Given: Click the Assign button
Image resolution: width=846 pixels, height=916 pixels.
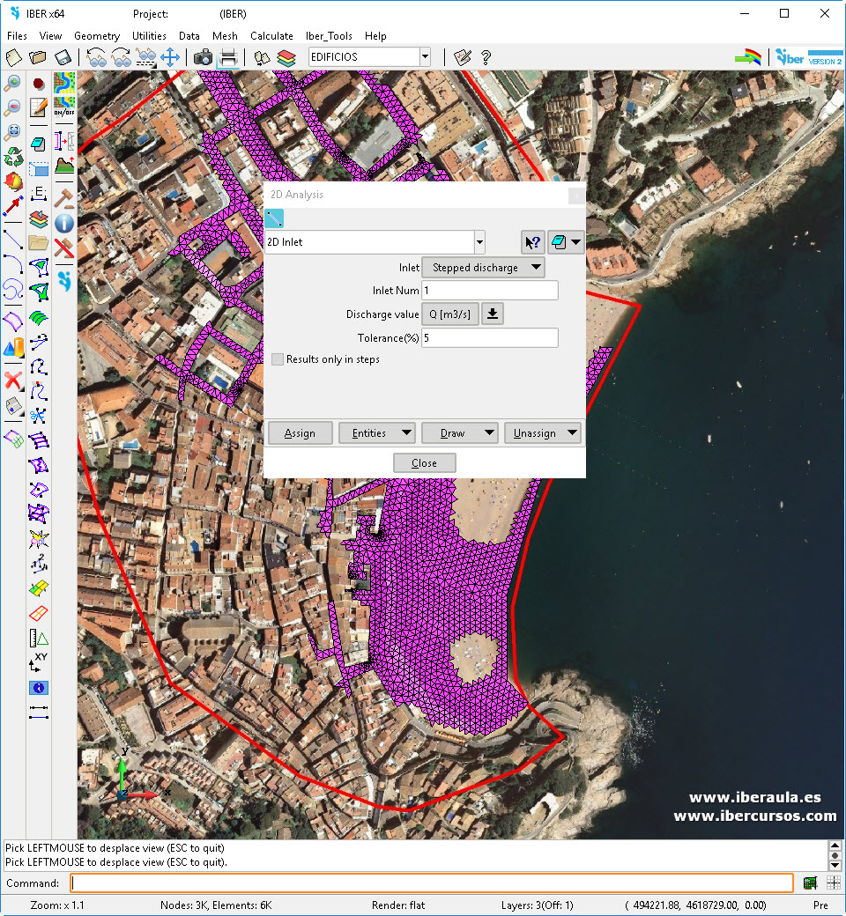Looking at the screenshot, I should pos(300,432).
